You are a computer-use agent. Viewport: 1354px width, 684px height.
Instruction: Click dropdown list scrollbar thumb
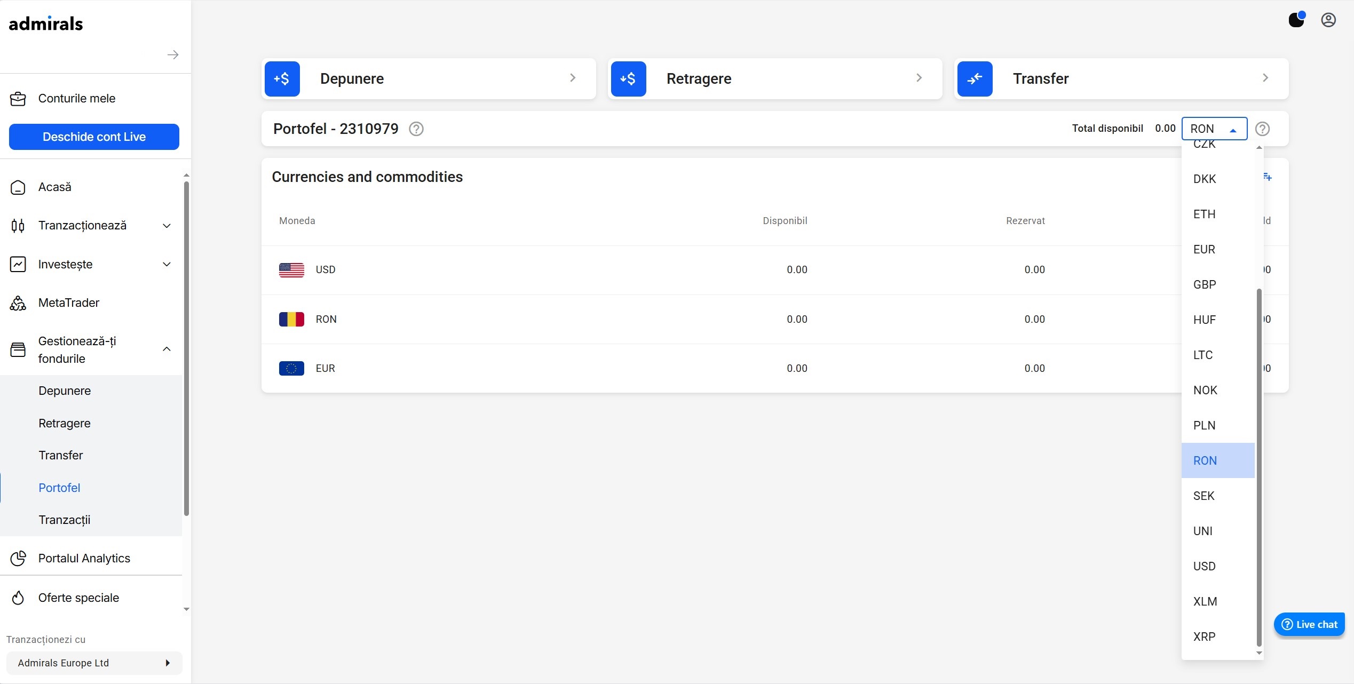[x=1259, y=467]
